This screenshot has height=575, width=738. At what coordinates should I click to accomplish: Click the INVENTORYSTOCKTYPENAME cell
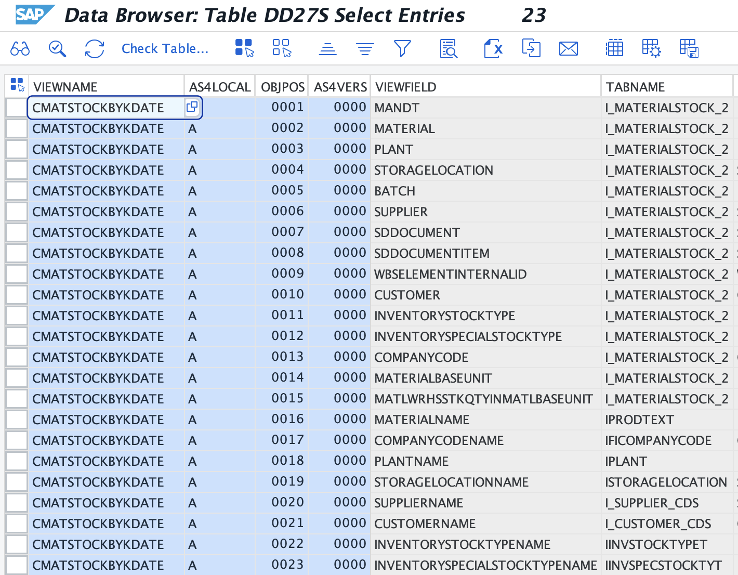point(486,544)
